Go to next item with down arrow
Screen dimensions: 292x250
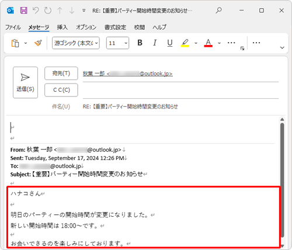[x=72, y=11]
